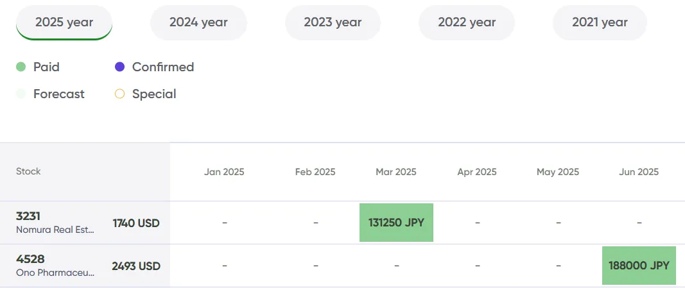This screenshot has width=685, height=288.
Task: Click the green Paid legend dot
Action: (x=21, y=67)
